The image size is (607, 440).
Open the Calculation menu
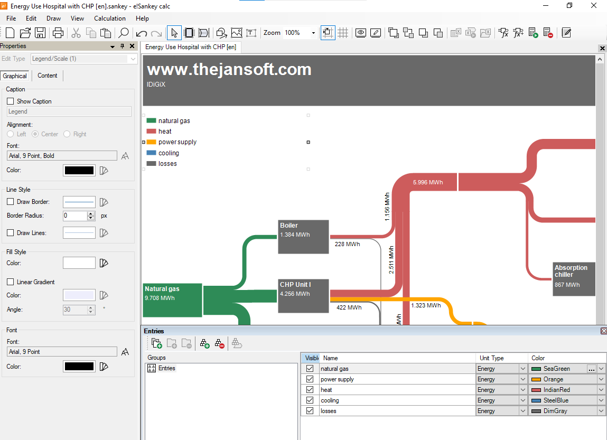tap(109, 18)
